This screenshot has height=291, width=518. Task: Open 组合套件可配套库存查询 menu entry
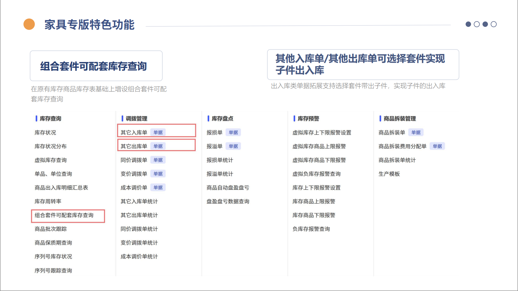[x=64, y=215]
